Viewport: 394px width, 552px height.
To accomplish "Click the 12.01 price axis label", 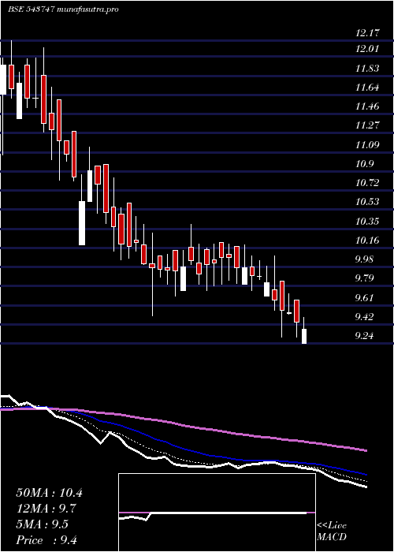I will coord(367,49).
